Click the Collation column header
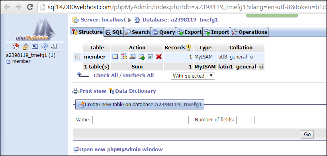Image resolution: width=327 pixels, height=156 pixels. pos(241,47)
